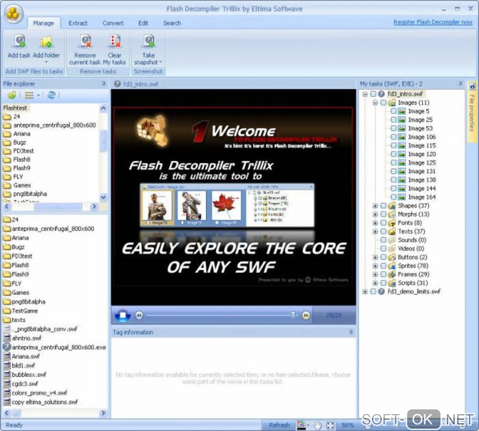Click Register Flash Decompiler now link

point(433,22)
